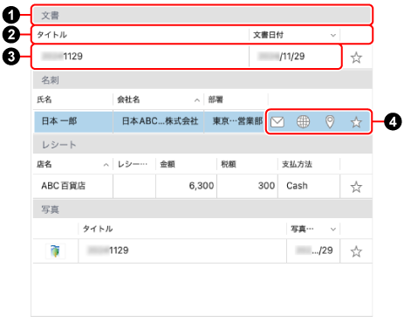The image size is (404, 322).
Task: Toggle favorite star on 日本 一郎 business card
Action: [x=356, y=122]
